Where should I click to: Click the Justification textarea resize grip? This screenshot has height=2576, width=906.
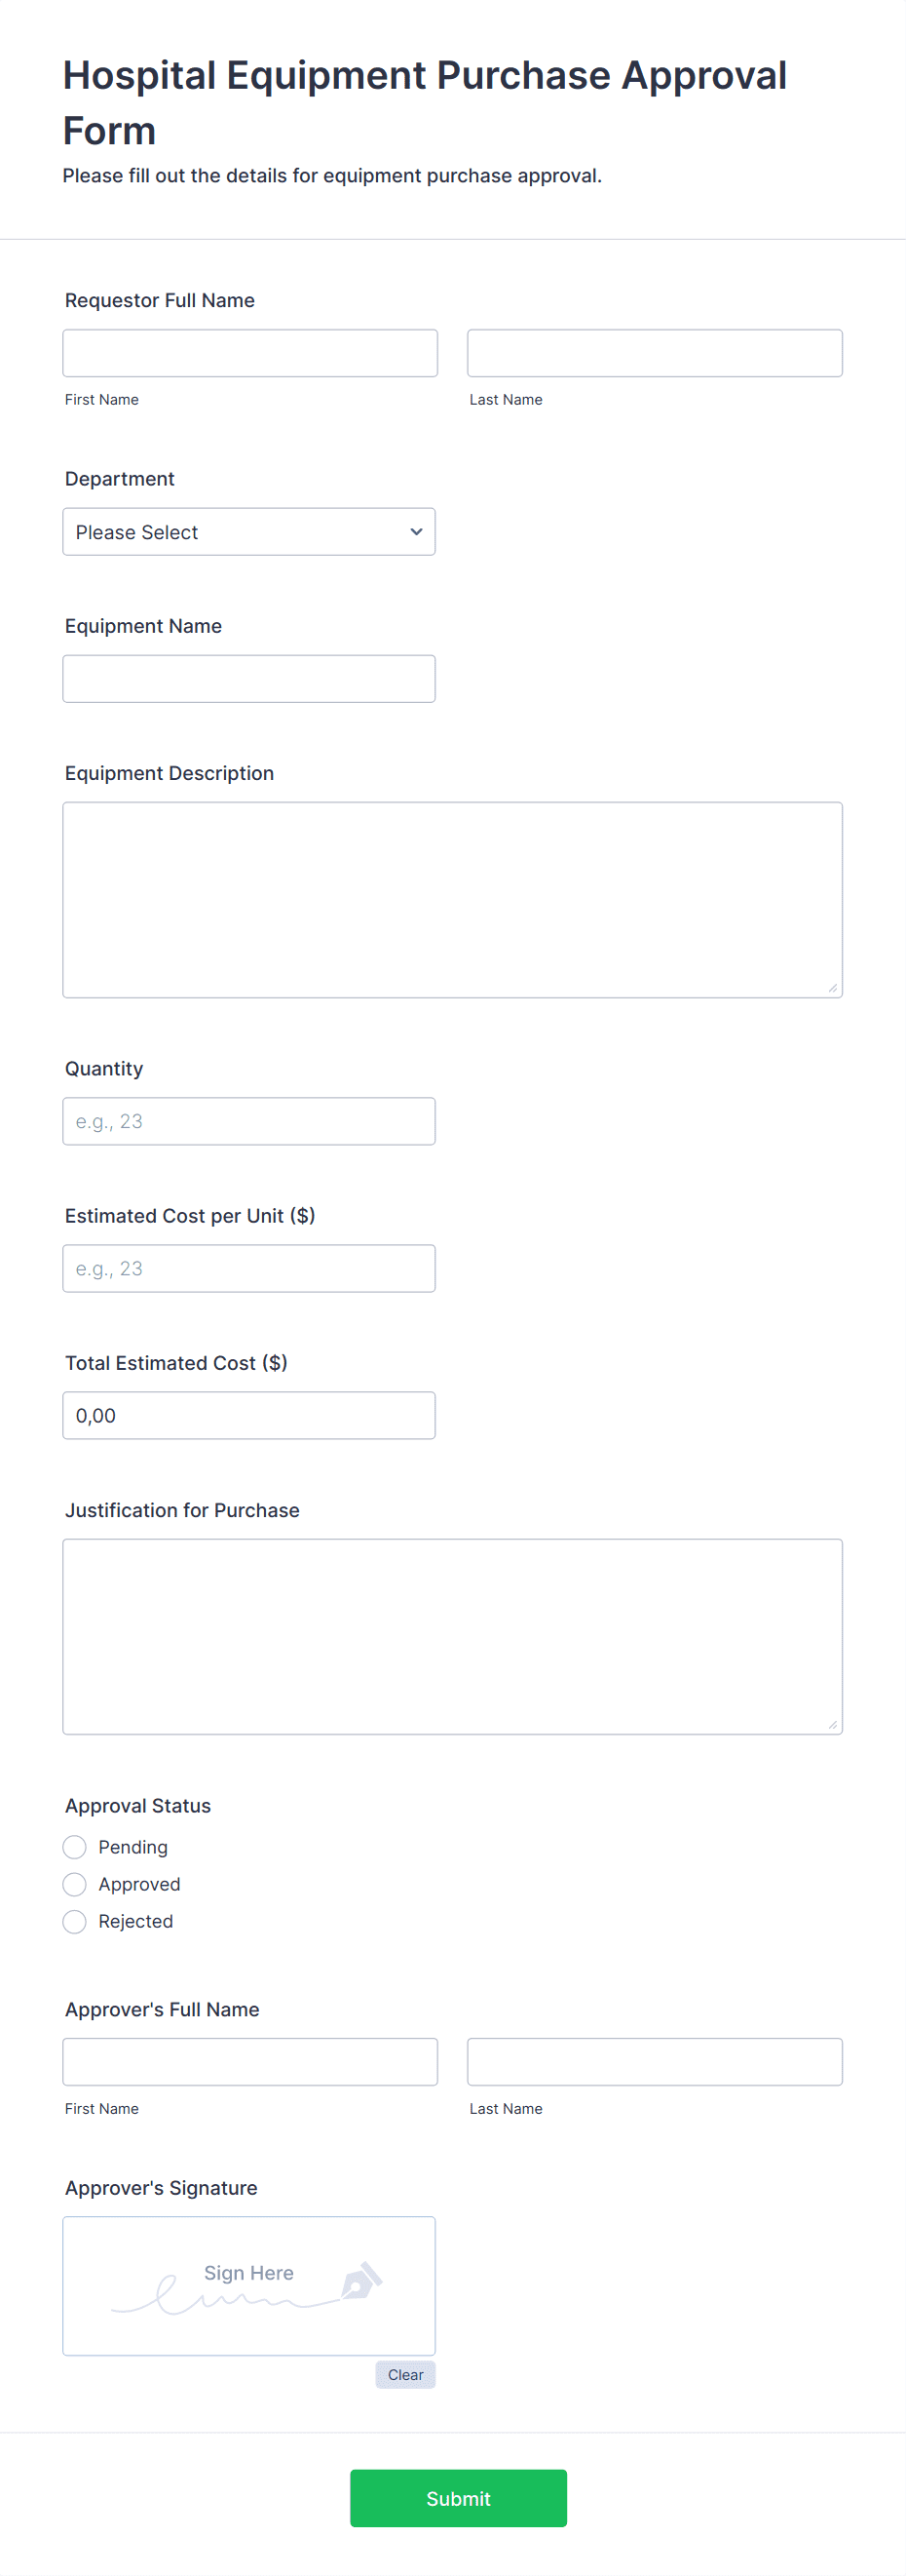click(832, 1724)
